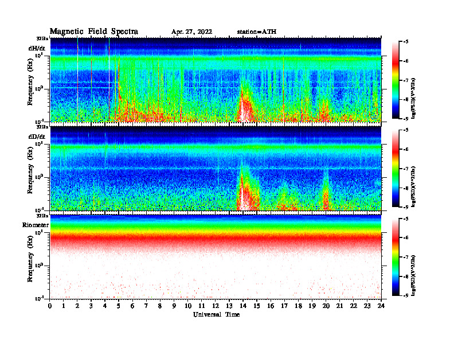
Task: Click the "20" tick on Universal Time axis
Action: [x=326, y=306]
